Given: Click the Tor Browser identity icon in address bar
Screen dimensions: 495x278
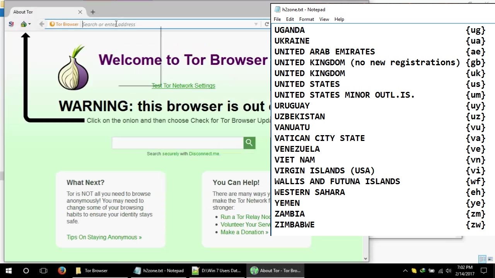Looking at the screenshot, I should pyautogui.click(x=64, y=24).
